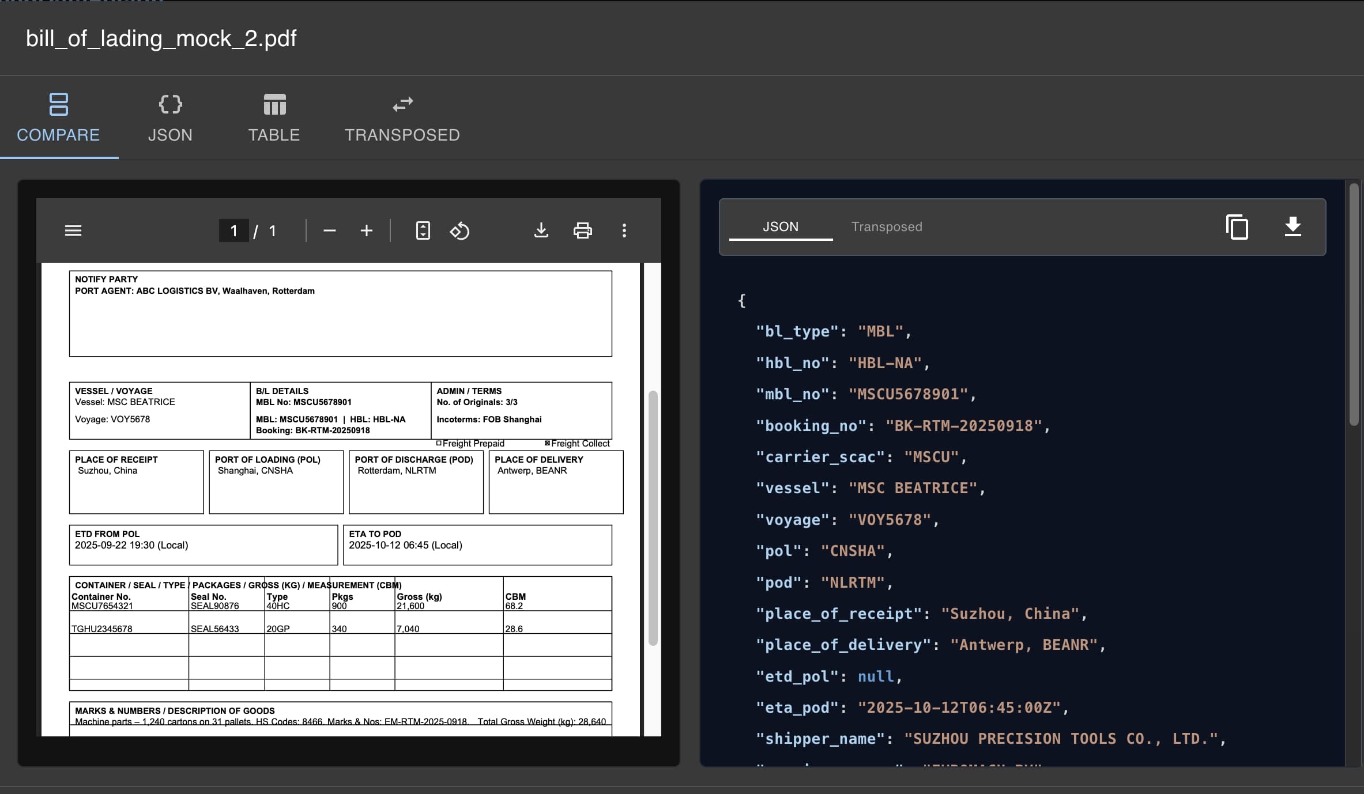Copy JSON output to clipboard
The height and width of the screenshot is (794, 1364).
[x=1237, y=227]
